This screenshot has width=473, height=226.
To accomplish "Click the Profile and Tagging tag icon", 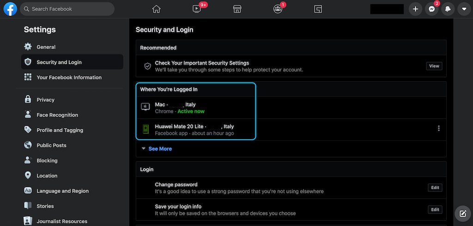I will click(x=28, y=130).
